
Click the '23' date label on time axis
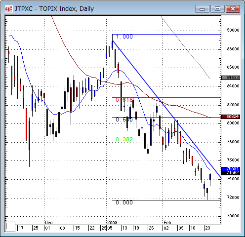click(207, 228)
